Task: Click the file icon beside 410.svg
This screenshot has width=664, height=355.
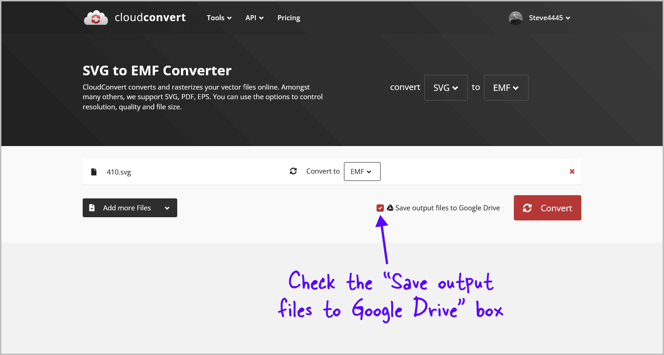Action: 94,172
